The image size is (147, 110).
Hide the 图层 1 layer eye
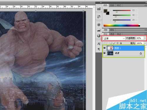pos(105,48)
